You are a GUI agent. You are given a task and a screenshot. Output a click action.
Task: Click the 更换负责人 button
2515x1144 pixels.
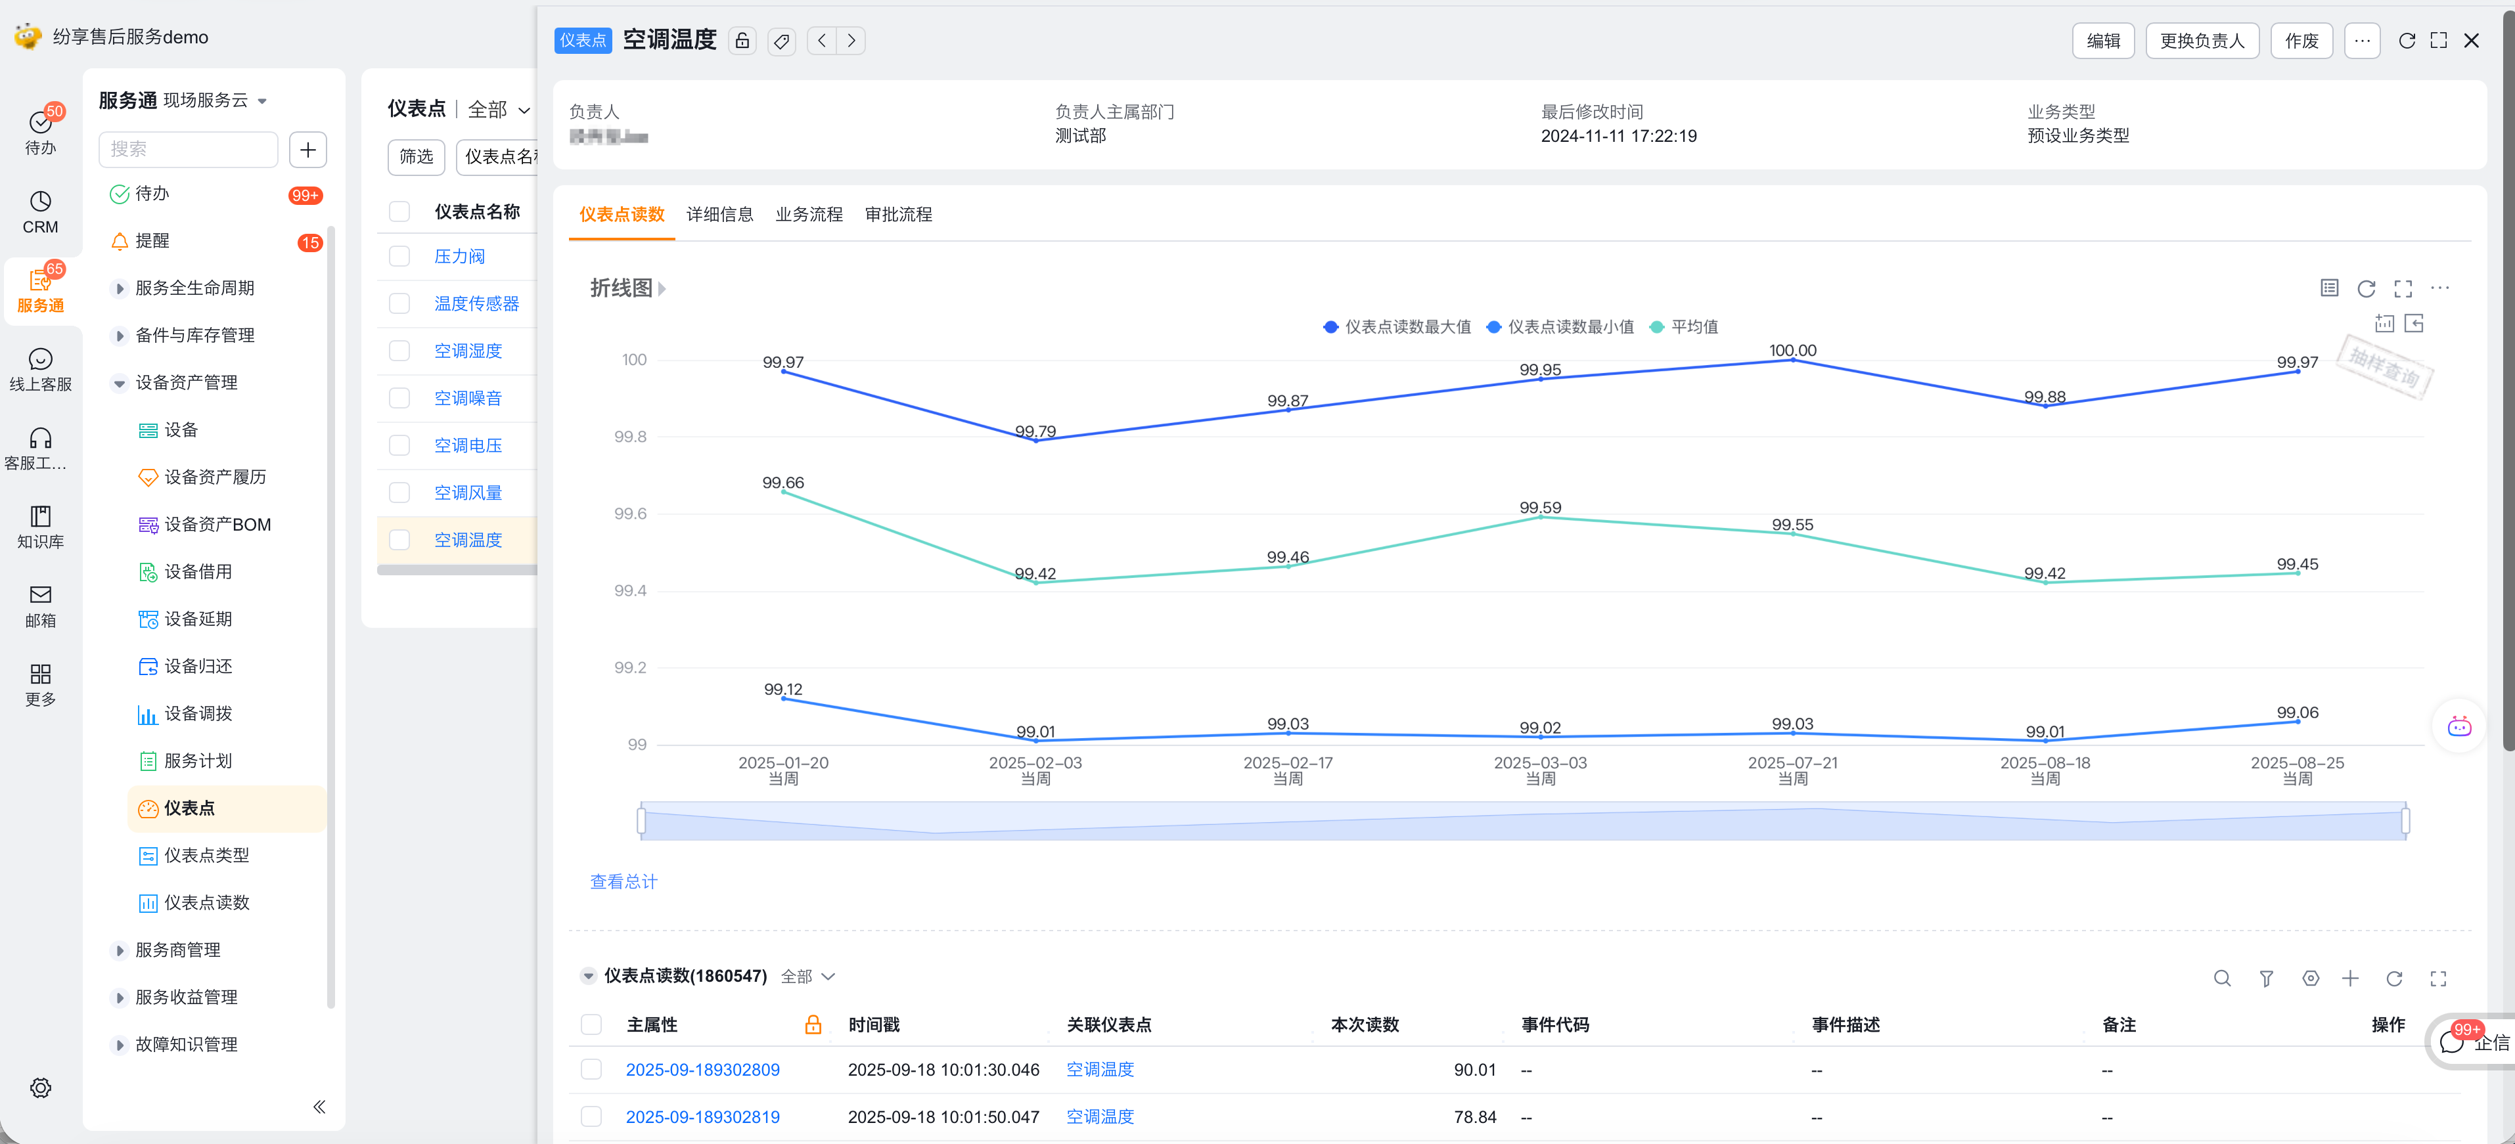pos(2202,41)
